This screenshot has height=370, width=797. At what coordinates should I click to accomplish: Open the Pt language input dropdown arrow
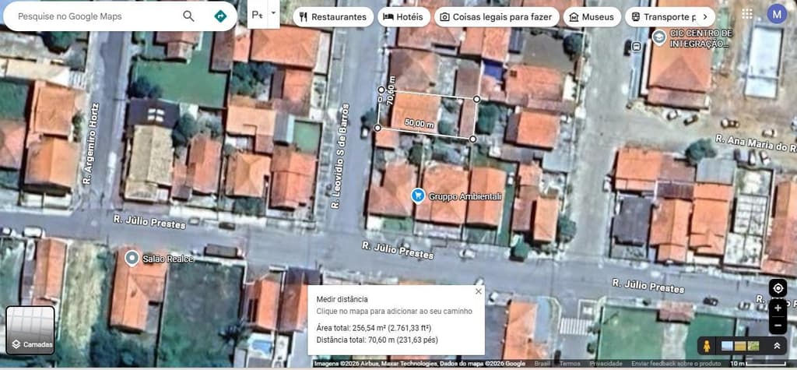coord(273,12)
